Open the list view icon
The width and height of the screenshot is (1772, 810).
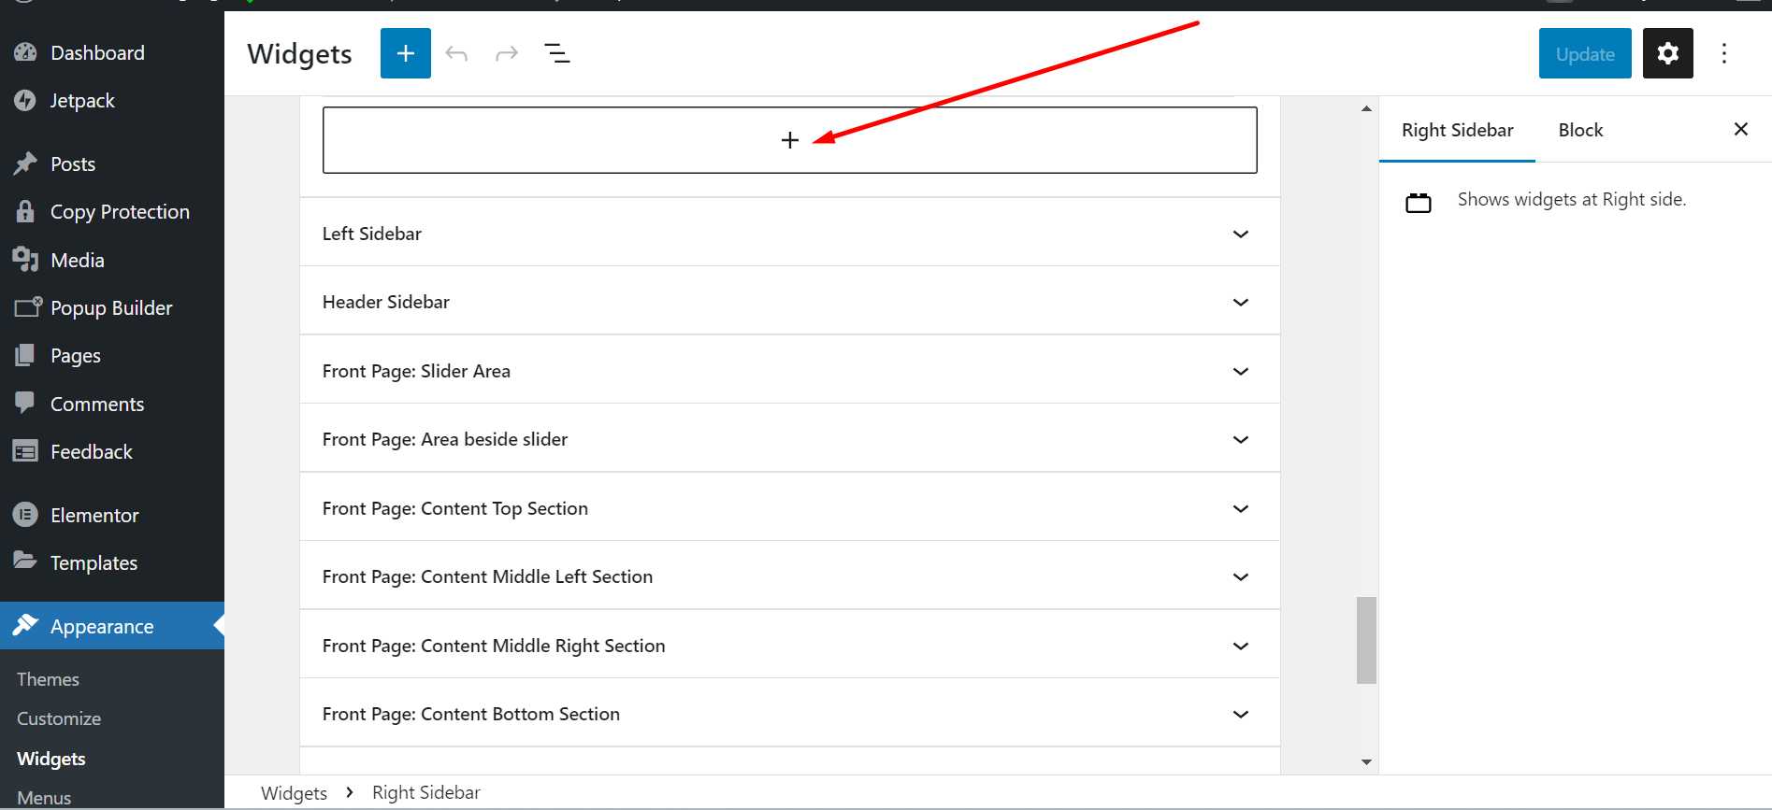tap(557, 53)
